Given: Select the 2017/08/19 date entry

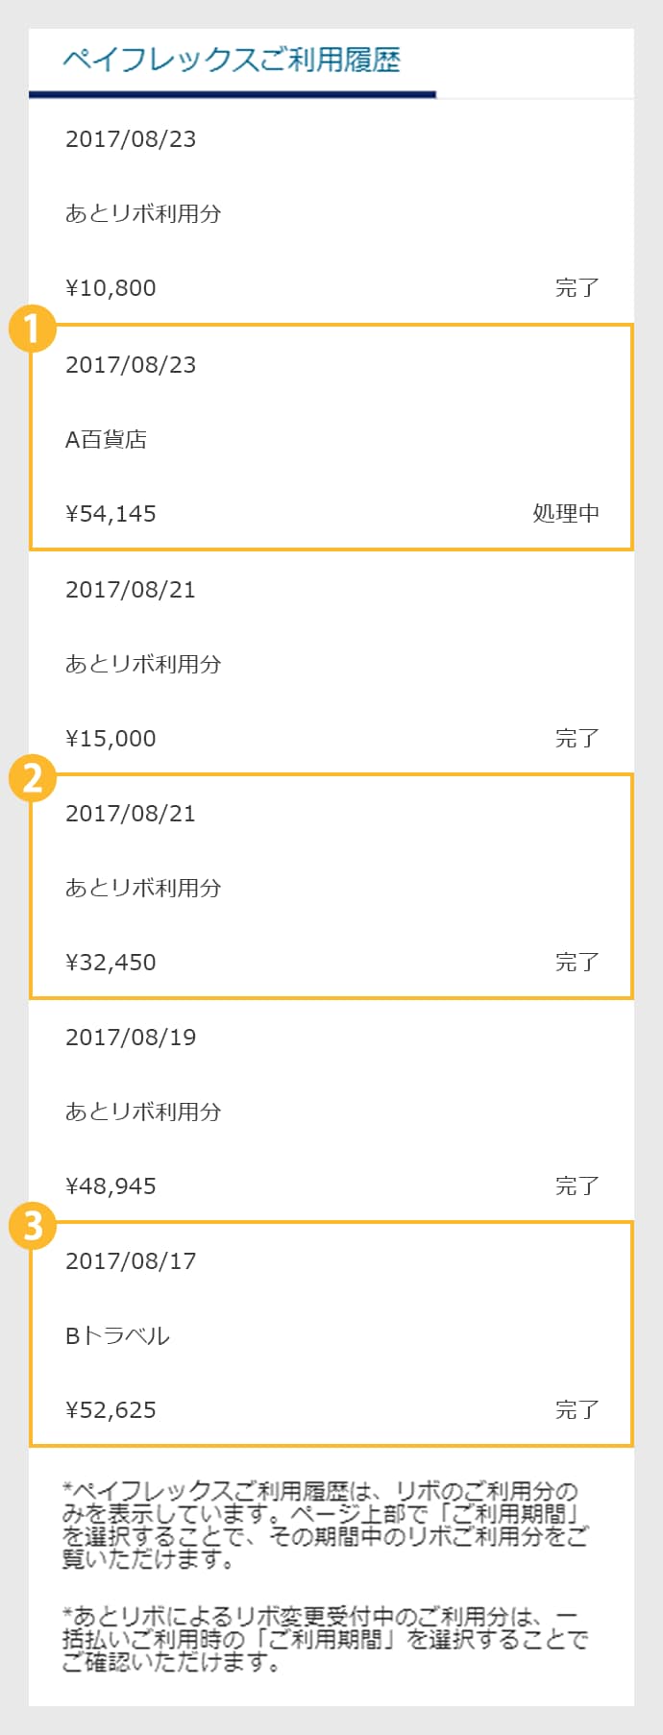Looking at the screenshot, I should [x=131, y=1038].
